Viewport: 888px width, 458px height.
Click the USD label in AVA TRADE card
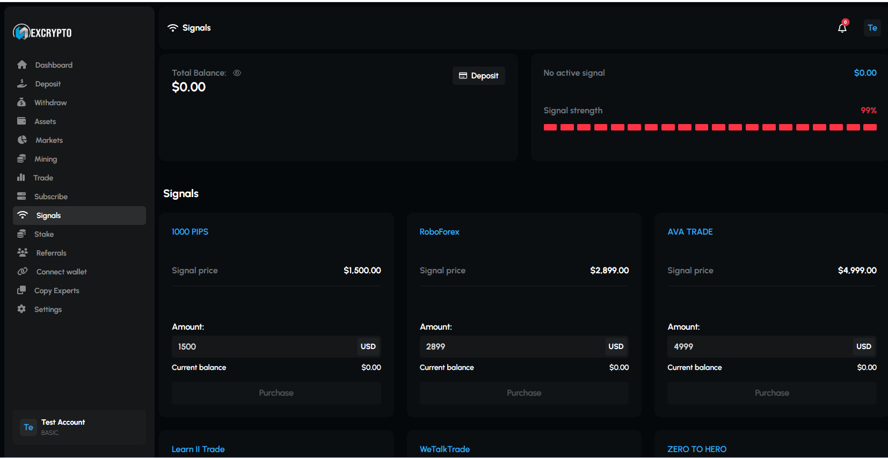[864, 346]
